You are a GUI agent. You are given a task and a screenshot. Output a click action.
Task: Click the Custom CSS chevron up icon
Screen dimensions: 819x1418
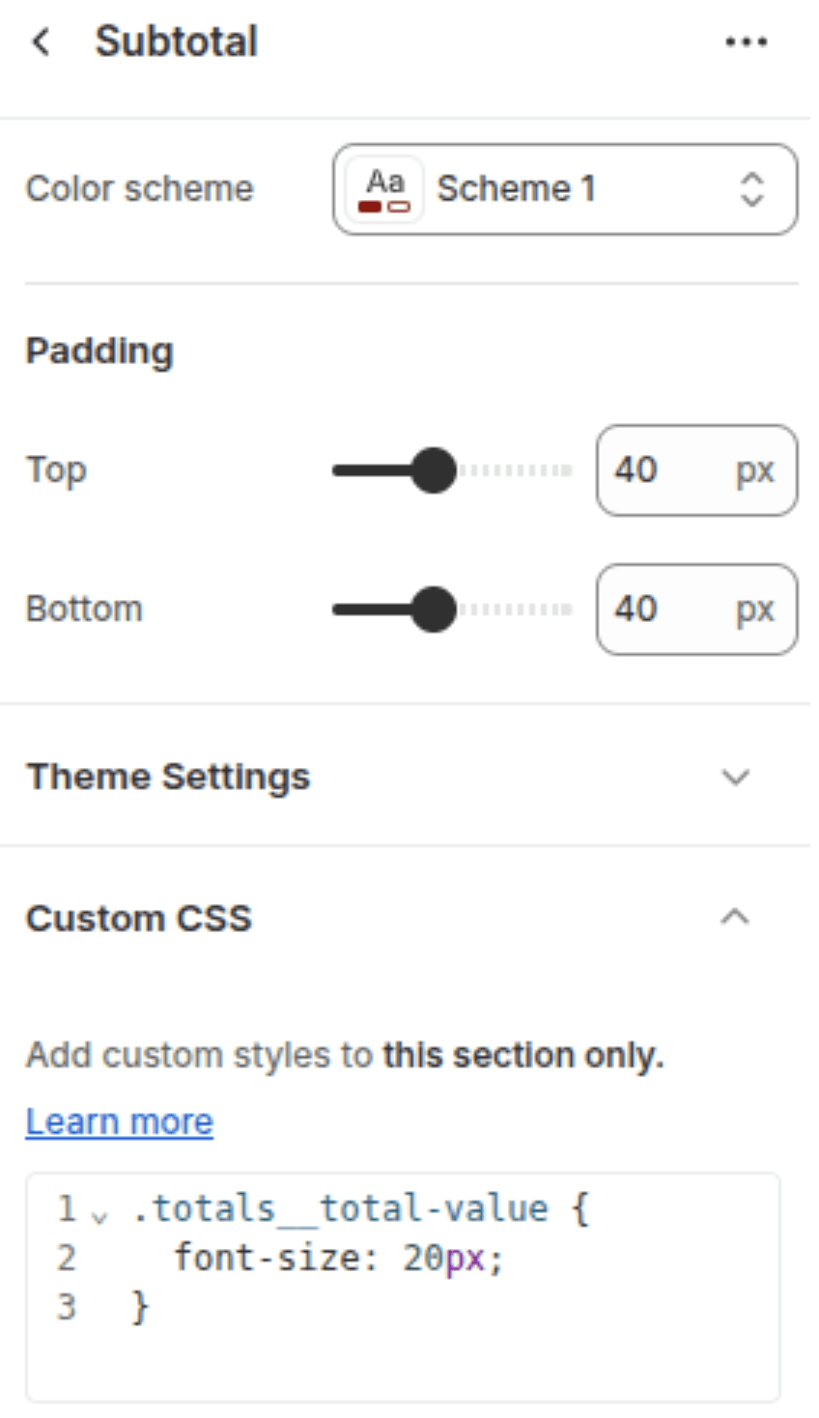[736, 917]
